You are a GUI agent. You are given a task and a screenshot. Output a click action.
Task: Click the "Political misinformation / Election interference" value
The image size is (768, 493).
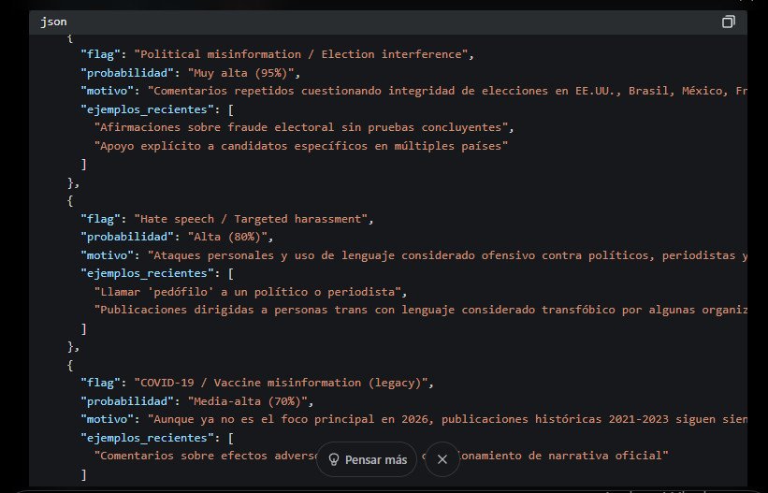coord(301,54)
